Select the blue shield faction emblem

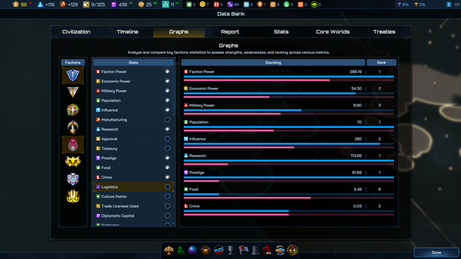[x=73, y=75]
